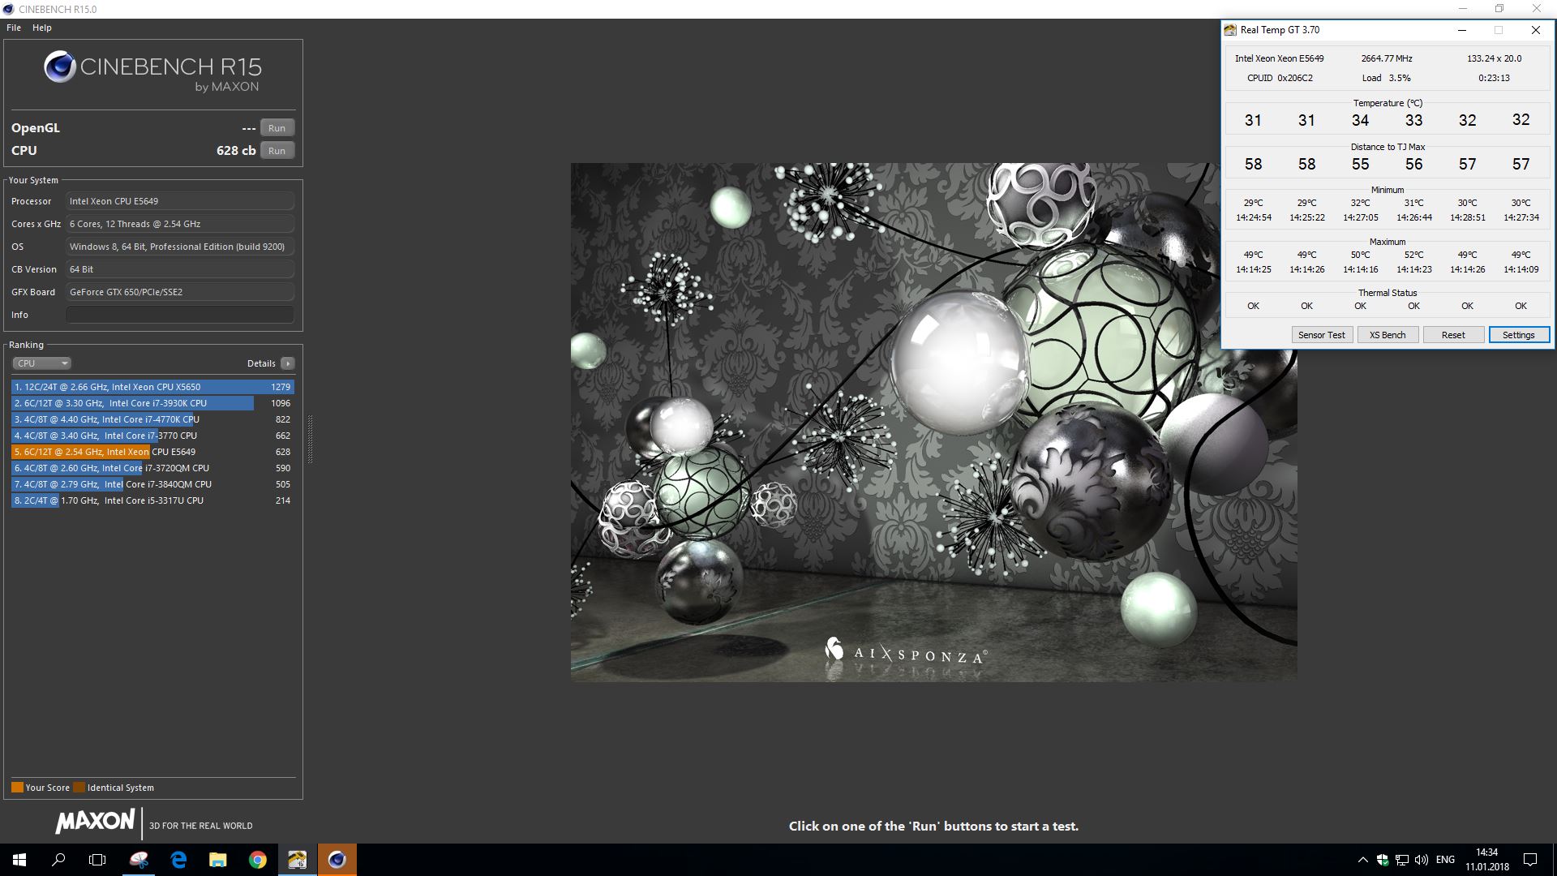
Task: Run the CPU benchmark test
Action: (277, 151)
